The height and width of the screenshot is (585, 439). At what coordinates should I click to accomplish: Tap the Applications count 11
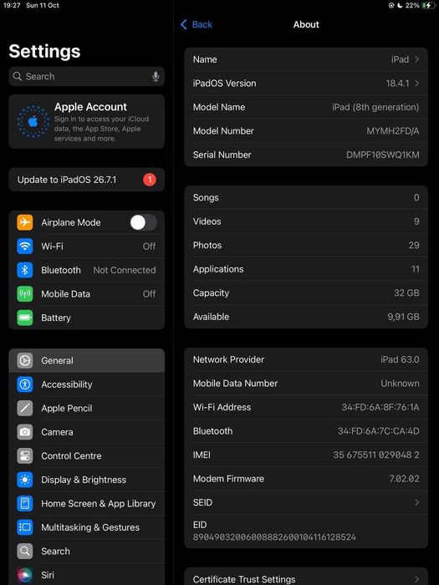click(x=416, y=269)
